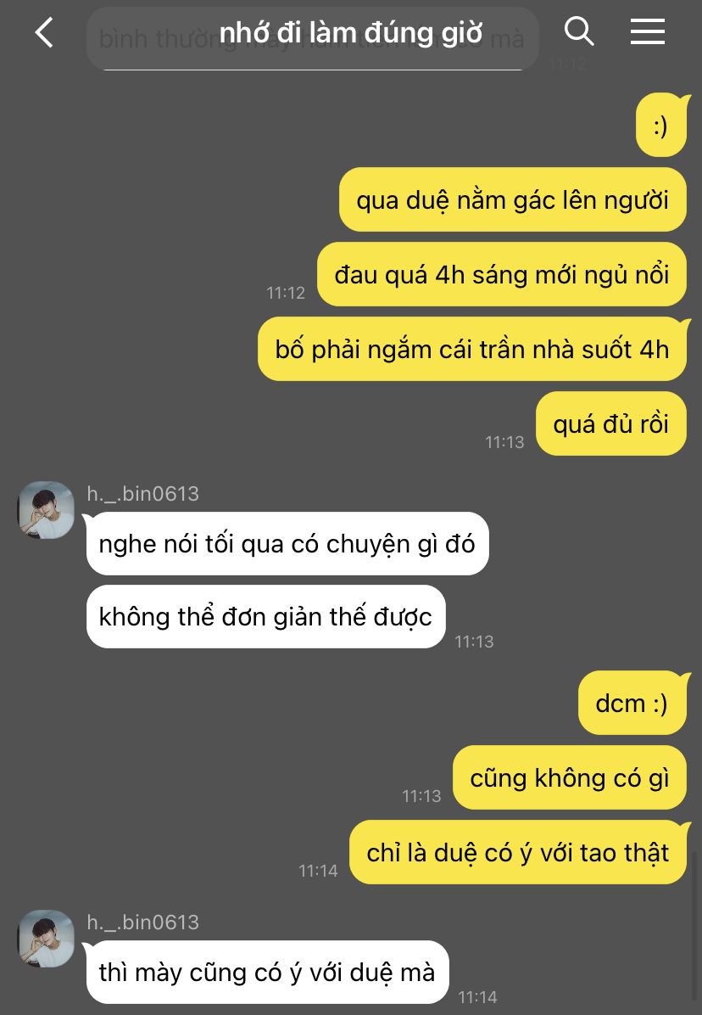
Task: Tap the second h._.bin0613 username label
Action: (142, 922)
